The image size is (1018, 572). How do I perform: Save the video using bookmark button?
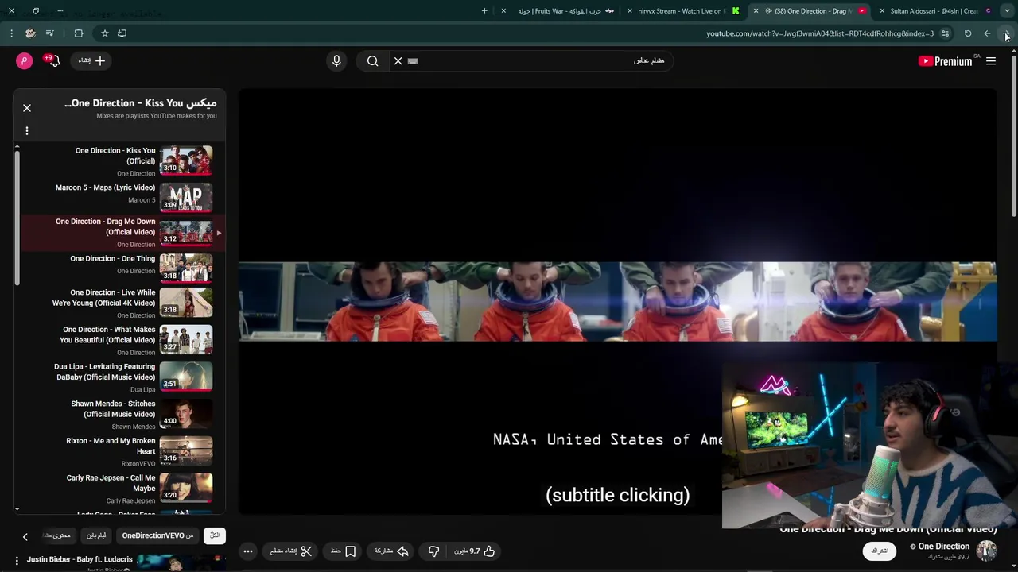point(344,551)
